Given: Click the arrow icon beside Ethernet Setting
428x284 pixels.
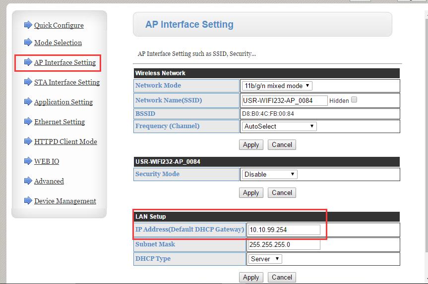Looking at the screenshot, I should [x=28, y=121].
